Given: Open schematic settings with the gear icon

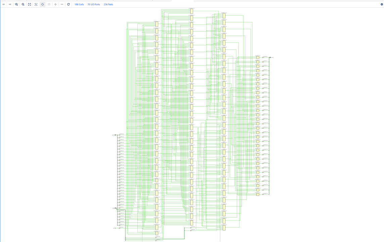Looking at the screenshot, I should (382, 4).
